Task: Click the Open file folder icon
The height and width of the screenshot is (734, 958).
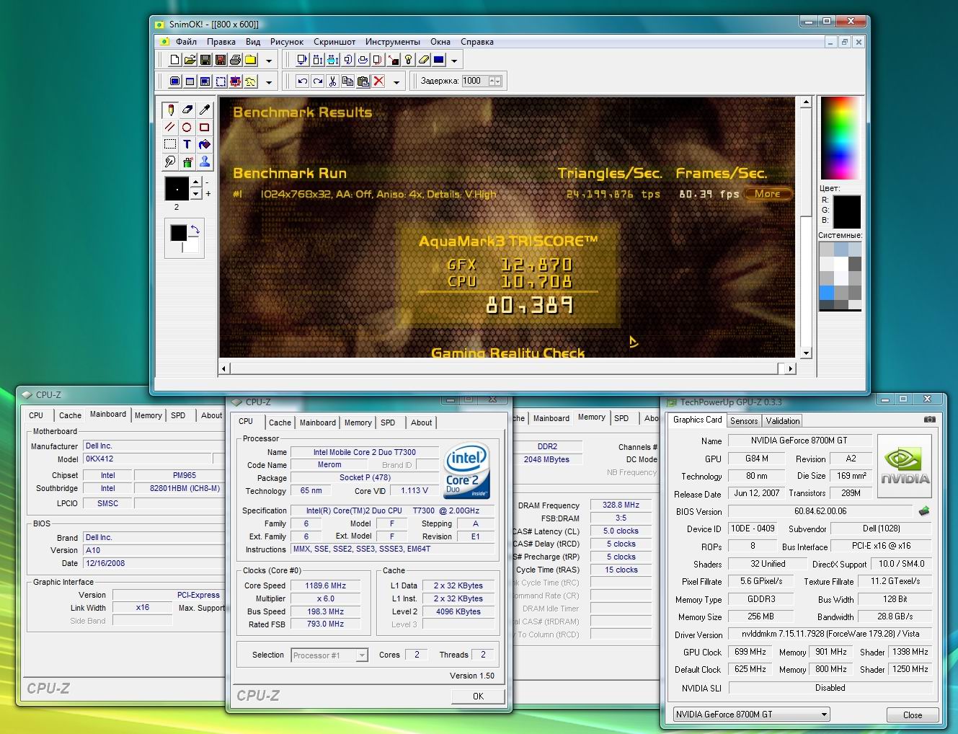Action: coord(190,60)
